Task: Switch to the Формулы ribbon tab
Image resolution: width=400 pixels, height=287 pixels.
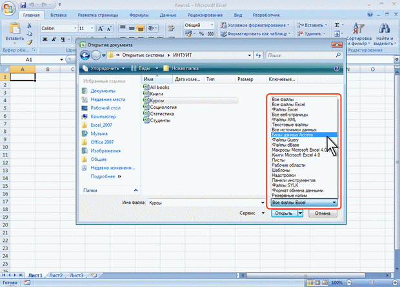Action: tap(139, 15)
